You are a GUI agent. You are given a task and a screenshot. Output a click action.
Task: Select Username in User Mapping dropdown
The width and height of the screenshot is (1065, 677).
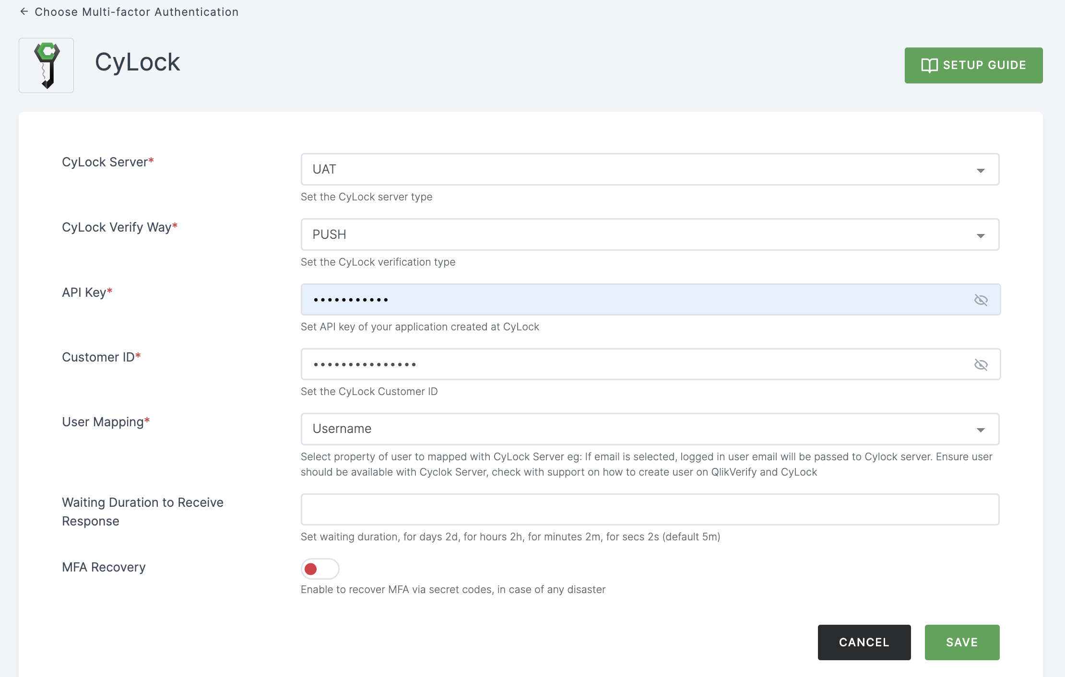[x=650, y=428]
